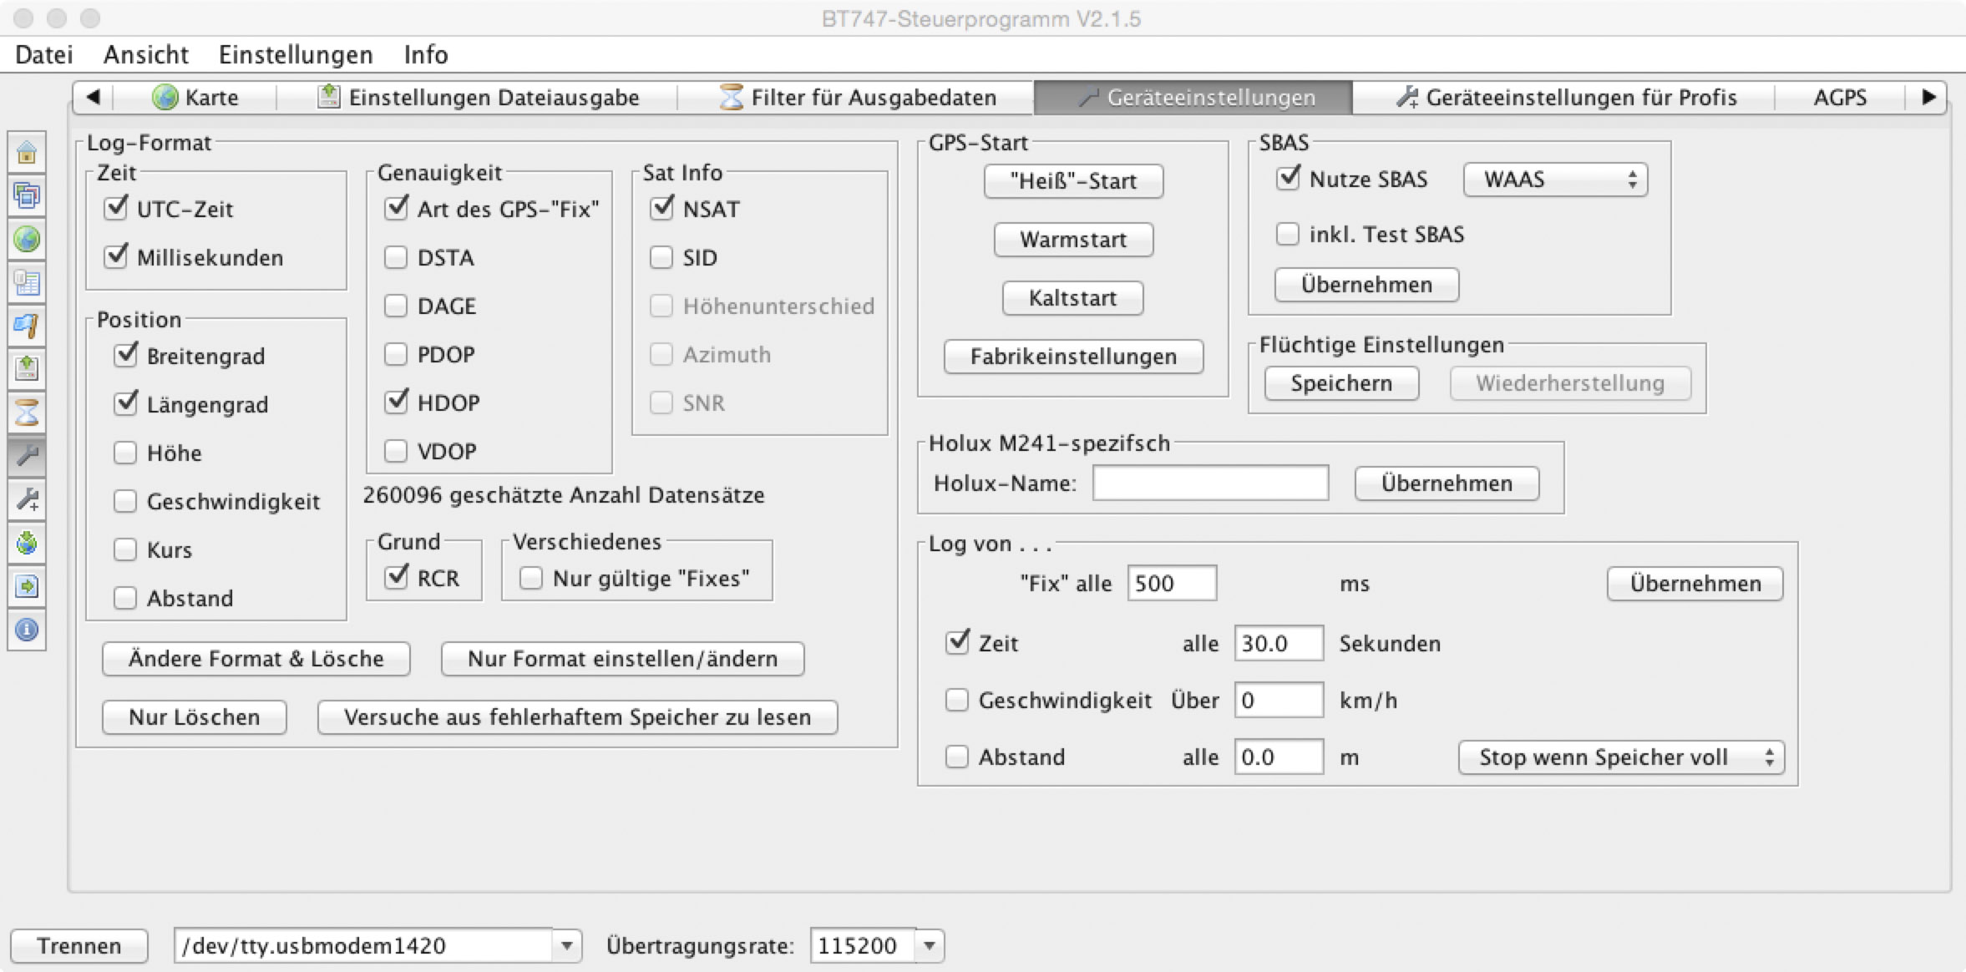Click the globe map sidebar icon
This screenshot has width=1966, height=972.
point(27,240)
